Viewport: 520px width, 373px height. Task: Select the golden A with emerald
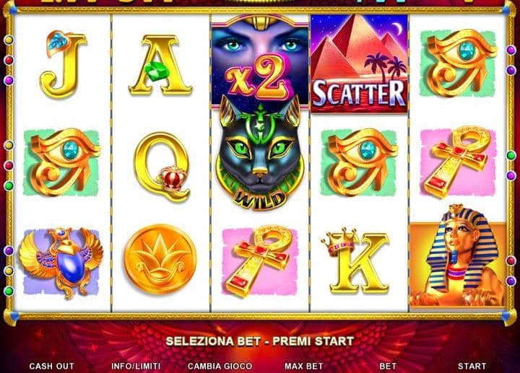click(160, 65)
